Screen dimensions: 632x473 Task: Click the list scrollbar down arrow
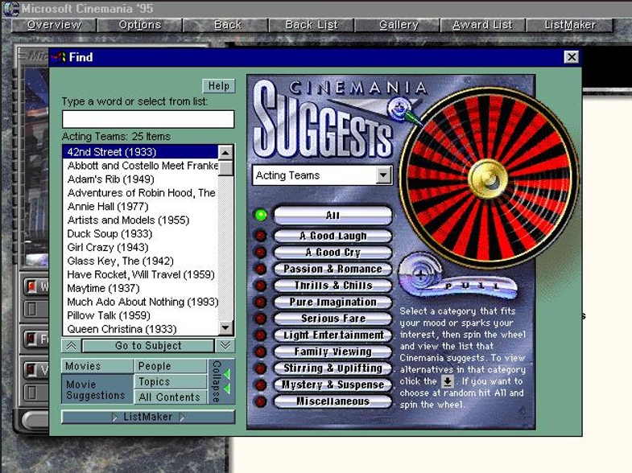point(225,327)
